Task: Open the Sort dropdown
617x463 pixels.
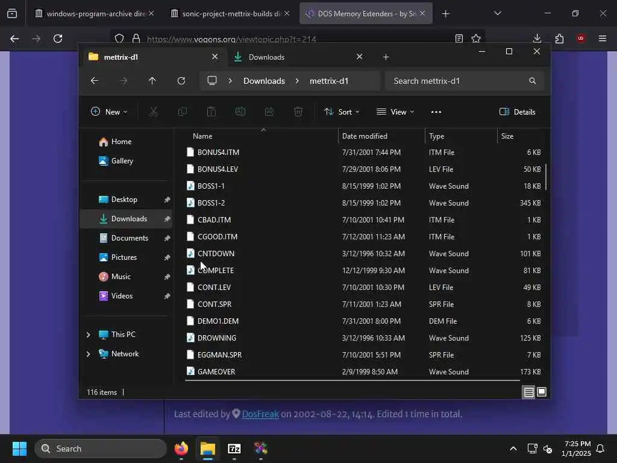Action: tap(342, 112)
